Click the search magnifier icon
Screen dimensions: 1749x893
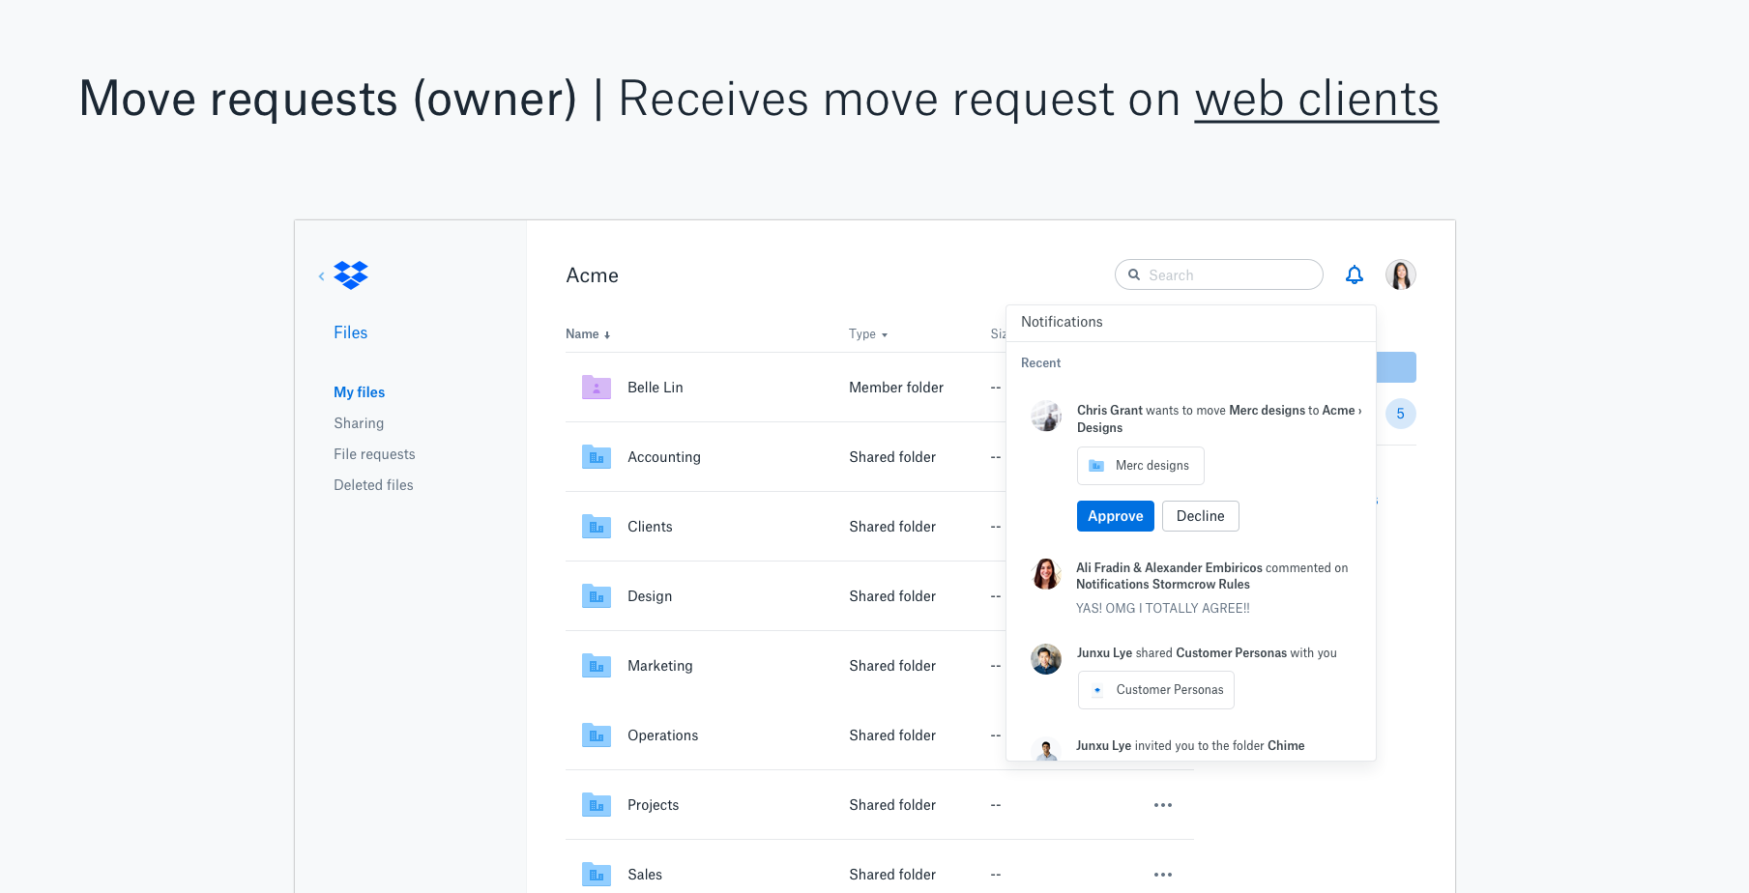point(1134,274)
